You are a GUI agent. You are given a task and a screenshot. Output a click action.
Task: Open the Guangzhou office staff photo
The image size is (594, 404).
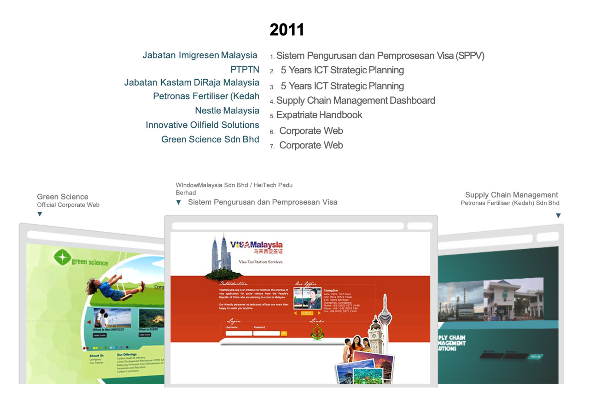pyautogui.click(x=307, y=298)
